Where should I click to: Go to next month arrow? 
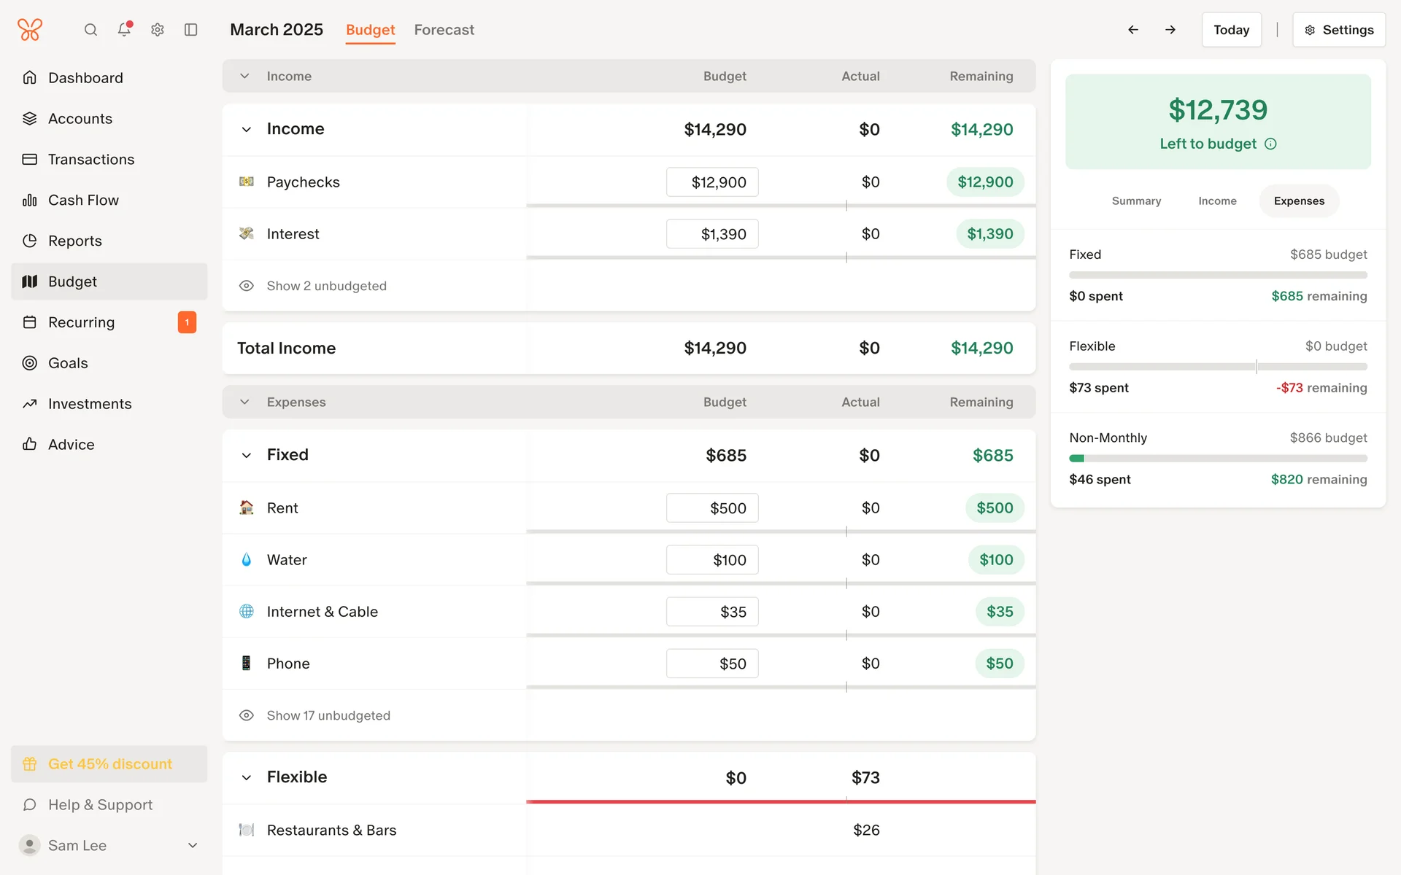tap(1170, 30)
